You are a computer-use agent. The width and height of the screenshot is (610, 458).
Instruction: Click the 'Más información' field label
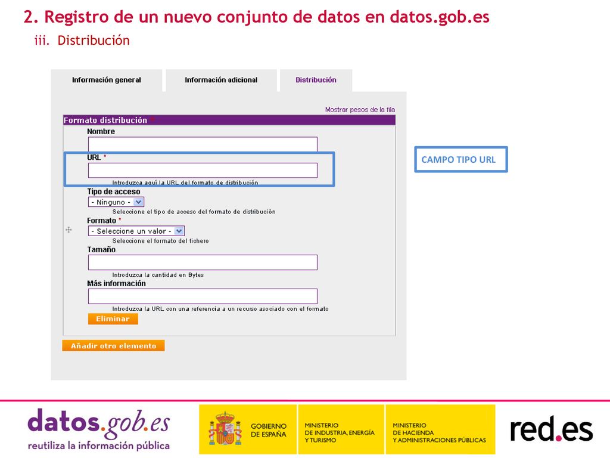(116, 283)
